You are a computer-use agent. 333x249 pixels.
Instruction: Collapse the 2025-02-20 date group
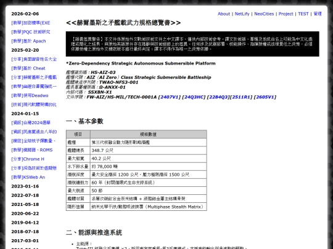pos(25,50)
